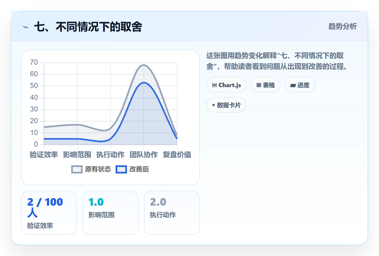379x256 pixels.
Task: Click the blue 改善后 legend color box
Action: pyautogui.click(x=121, y=169)
